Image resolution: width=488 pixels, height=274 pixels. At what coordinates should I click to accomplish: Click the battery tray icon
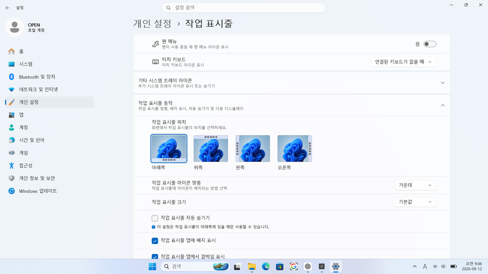tap(454, 266)
